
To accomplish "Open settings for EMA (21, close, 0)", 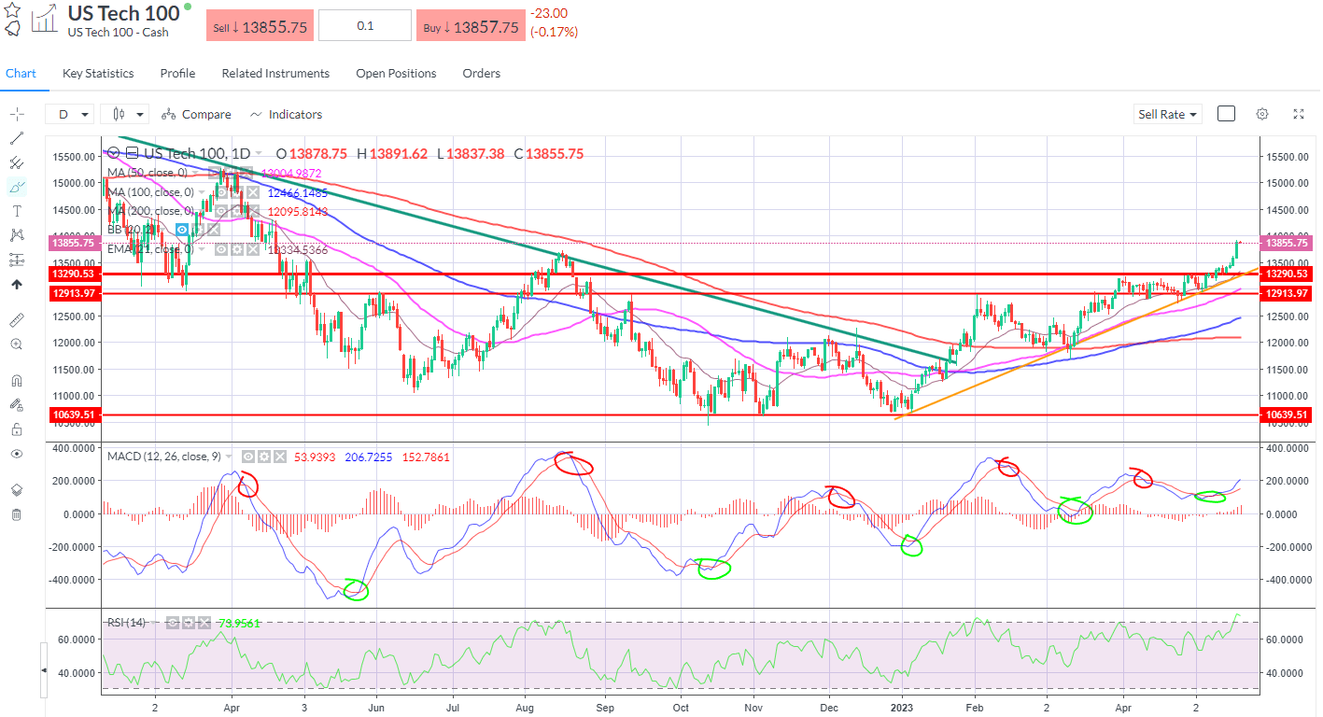I will point(236,249).
